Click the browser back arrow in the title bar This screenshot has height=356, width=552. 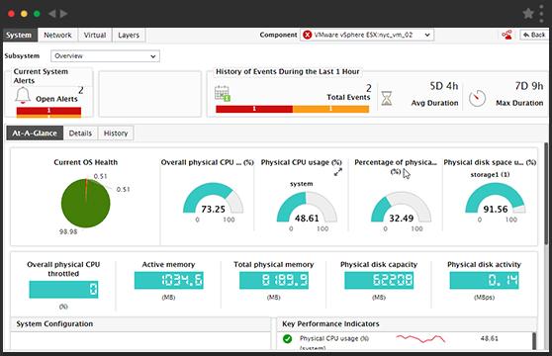pyautogui.click(x=51, y=14)
